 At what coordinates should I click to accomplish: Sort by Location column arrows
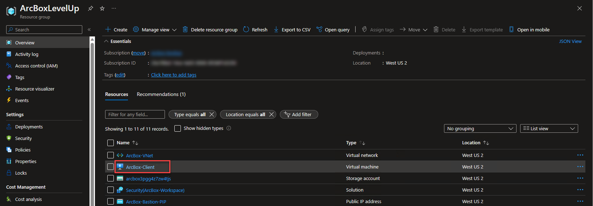(486, 143)
